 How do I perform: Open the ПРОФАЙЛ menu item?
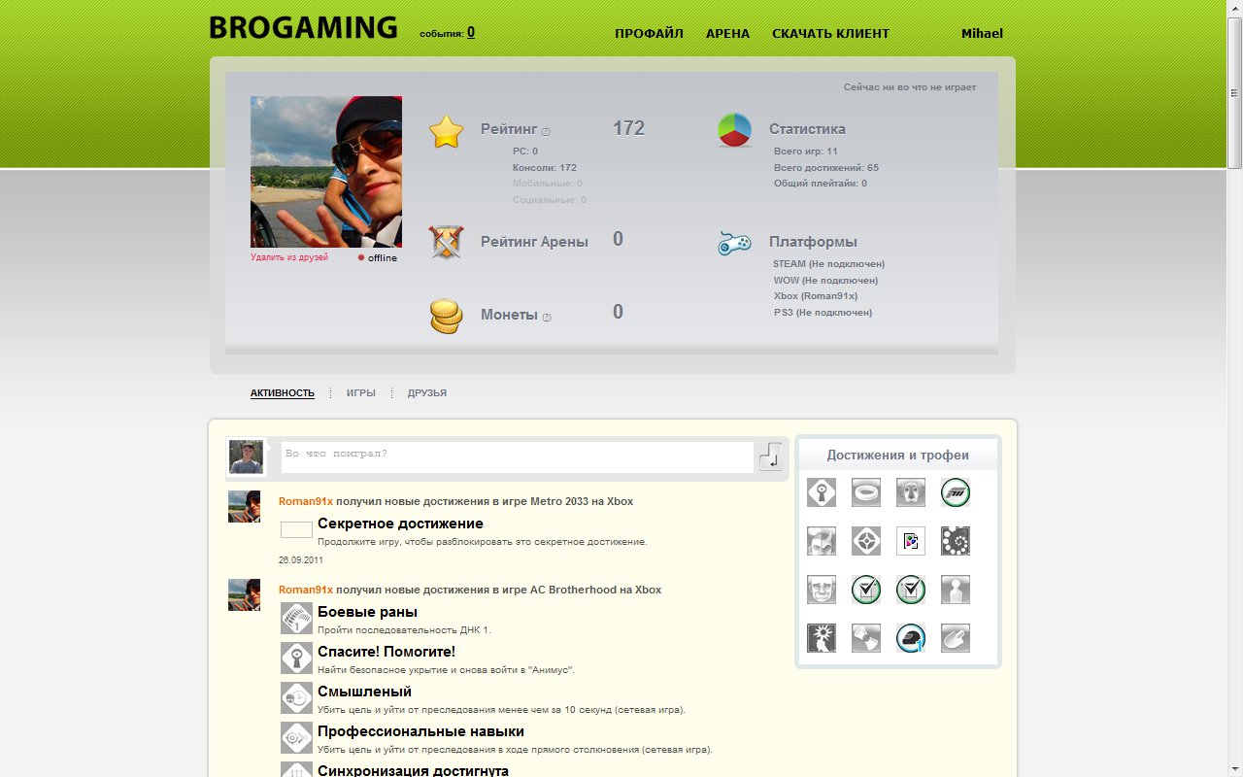(x=649, y=32)
